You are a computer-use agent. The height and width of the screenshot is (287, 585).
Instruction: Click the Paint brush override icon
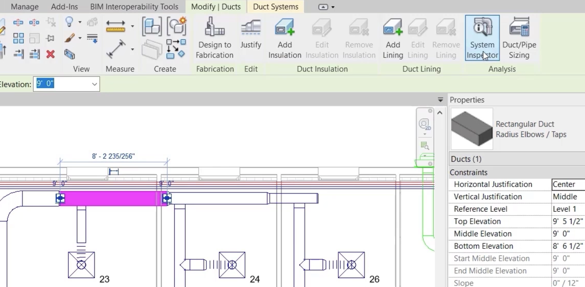coord(69,38)
